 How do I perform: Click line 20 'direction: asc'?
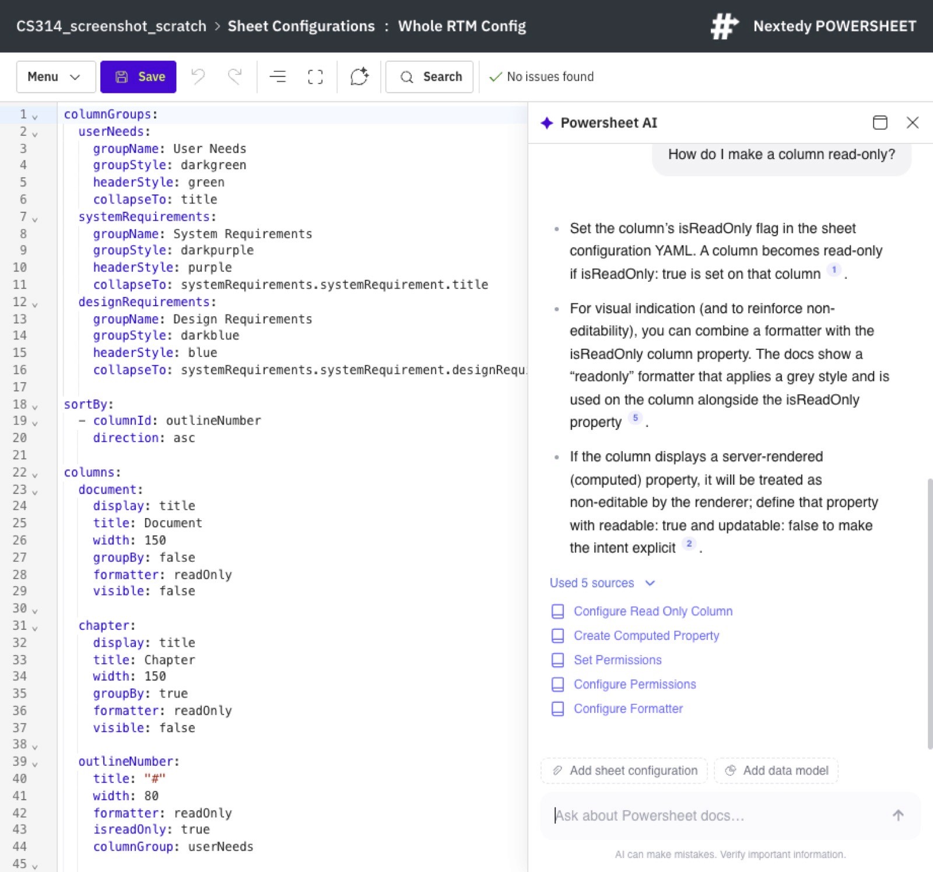pos(144,437)
